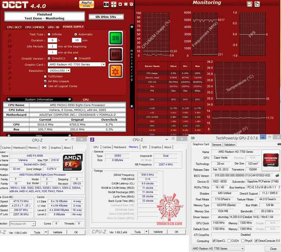Take a screenshot with the camera icon
The width and height of the screenshot is (281, 252).
(x=106, y=4)
